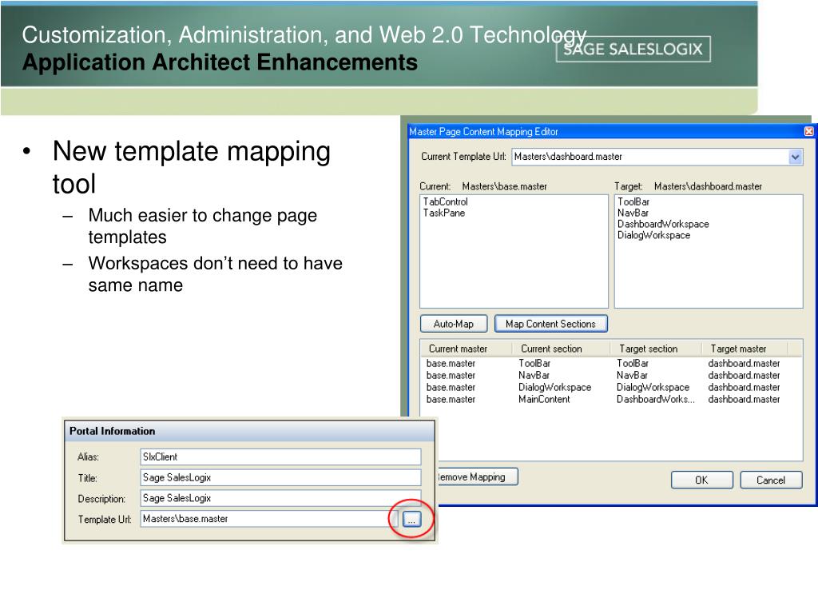Open Template Url browse ellipsis button
Image resolution: width=818 pixels, height=614 pixels.
pyautogui.click(x=411, y=519)
